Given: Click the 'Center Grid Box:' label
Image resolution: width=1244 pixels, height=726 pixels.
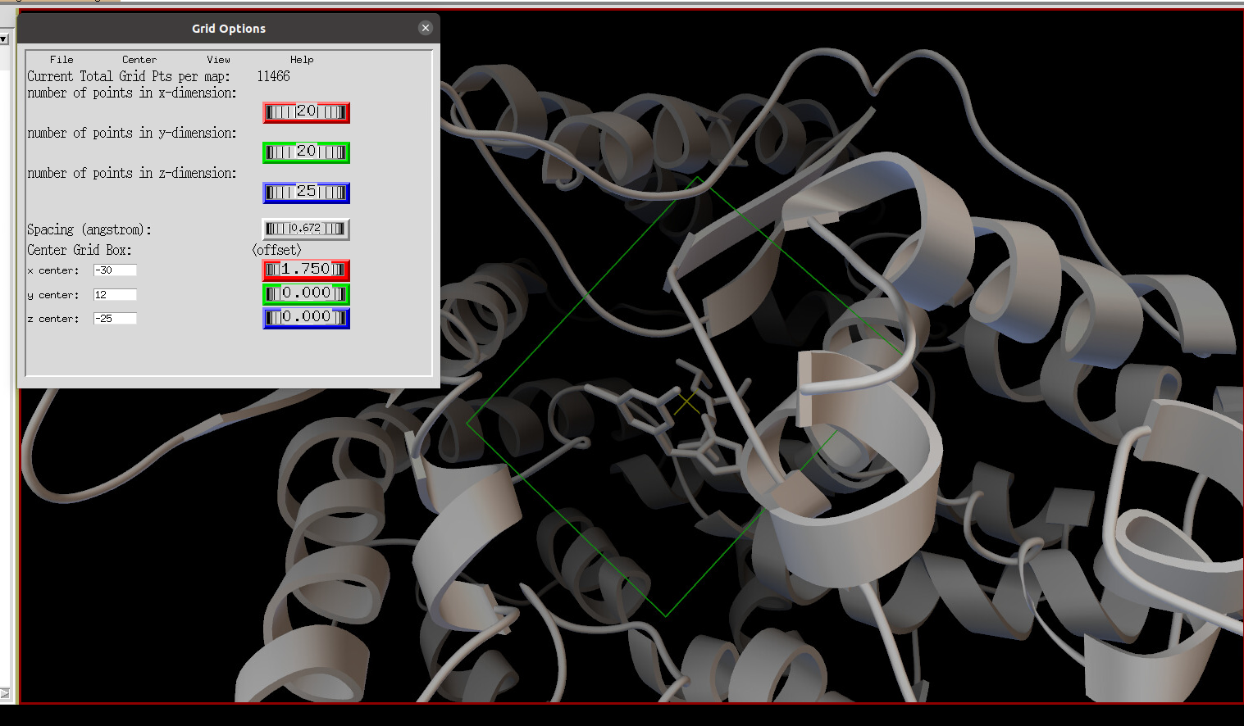Looking at the screenshot, I should click(x=80, y=250).
